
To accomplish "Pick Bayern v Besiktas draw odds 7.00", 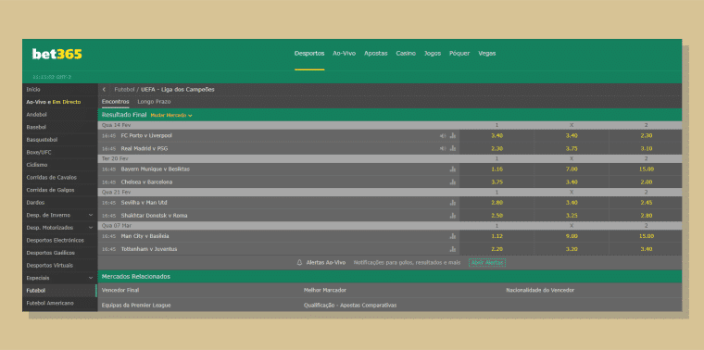I will pyautogui.click(x=572, y=169).
